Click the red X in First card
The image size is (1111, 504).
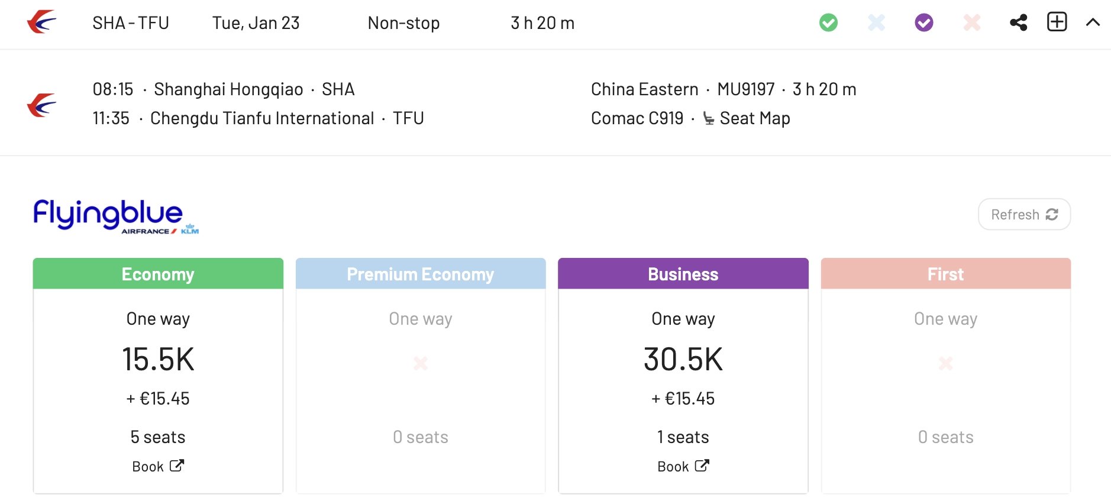point(946,363)
